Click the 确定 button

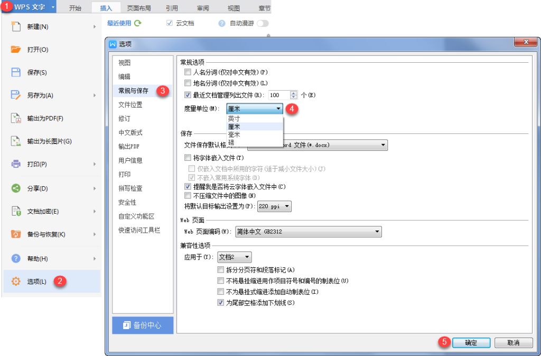(470, 343)
